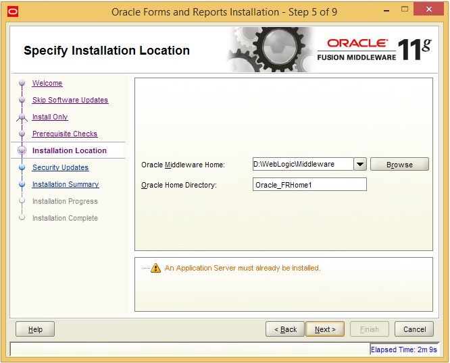Click the Installation Complete step label

[65, 218]
